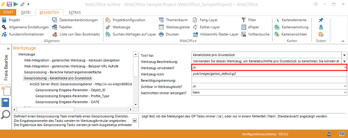Image resolution: width=348 pixels, height=138 pixels.
Task: Click the map marker icon in Extern group
Action: (321, 27)
